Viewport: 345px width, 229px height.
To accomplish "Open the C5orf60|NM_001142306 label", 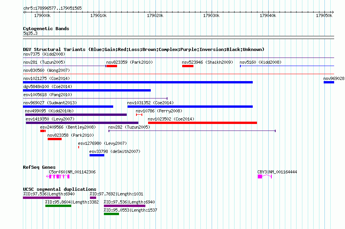I will point(72,172).
